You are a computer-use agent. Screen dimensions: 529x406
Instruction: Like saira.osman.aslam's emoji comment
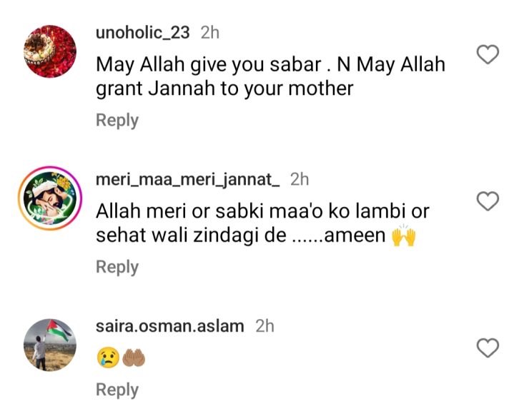click(488, 348)
